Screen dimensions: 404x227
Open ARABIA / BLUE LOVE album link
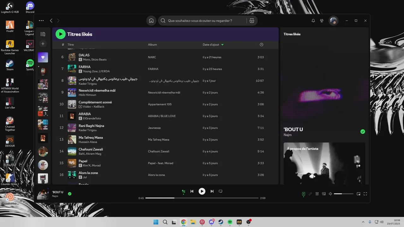[x=162, y=116]
